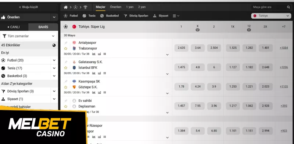This screenshot has height=144, width=294.
Task: Filter by Basketbol in sports bar
Action: pyautogui.click(x=110, y=16)
